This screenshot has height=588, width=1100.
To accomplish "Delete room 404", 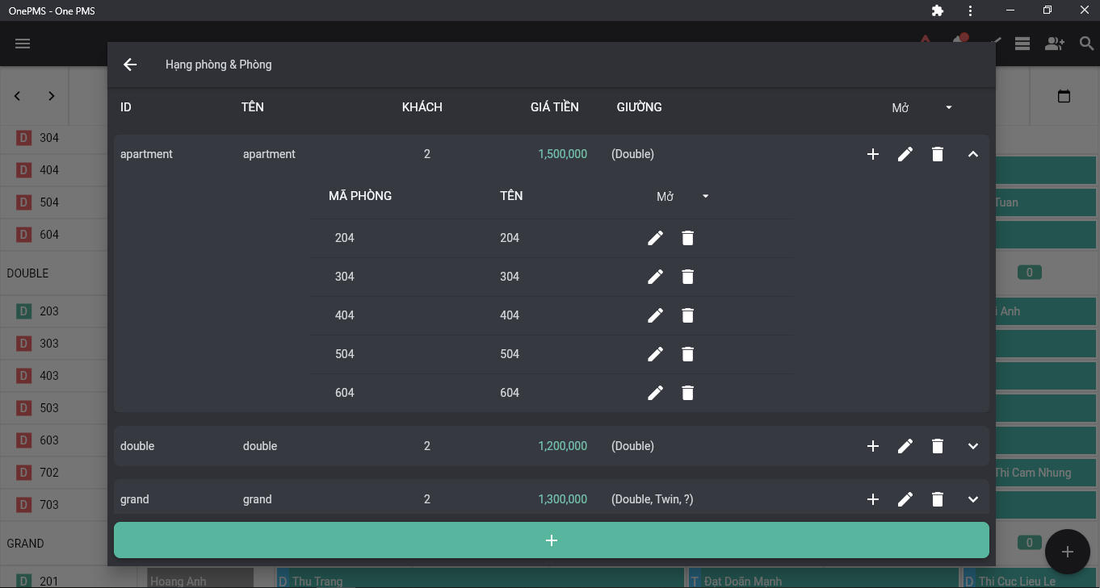I will click(x=688, y=315).
